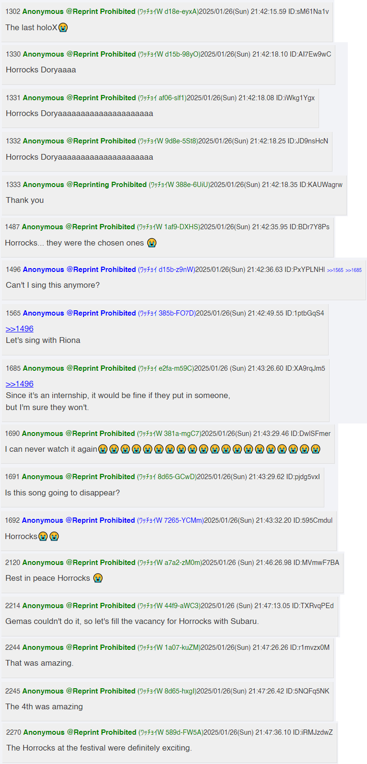
Task: Click last crying emoji in post 1690
Action: (315, 449)
